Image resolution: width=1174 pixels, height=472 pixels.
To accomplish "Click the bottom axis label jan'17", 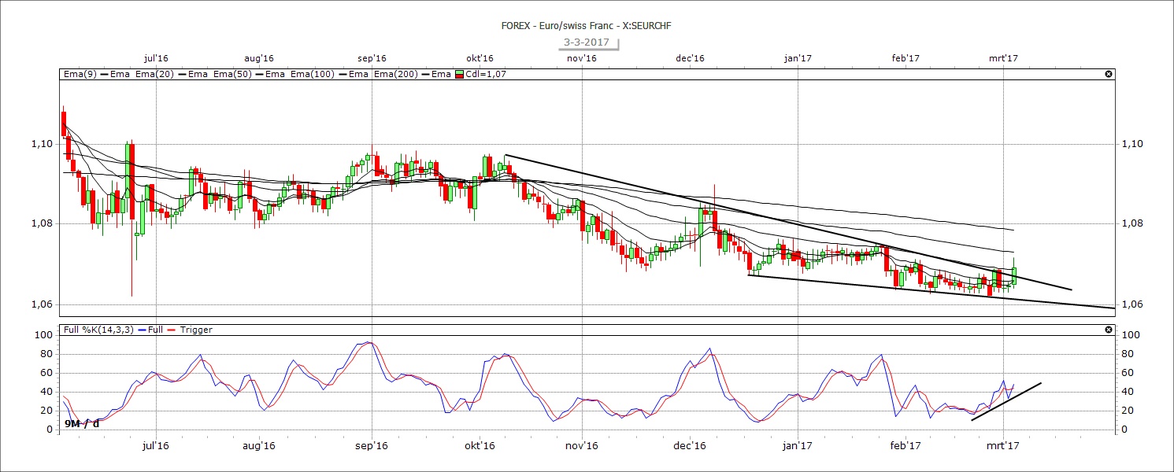I will click(798, 445).
